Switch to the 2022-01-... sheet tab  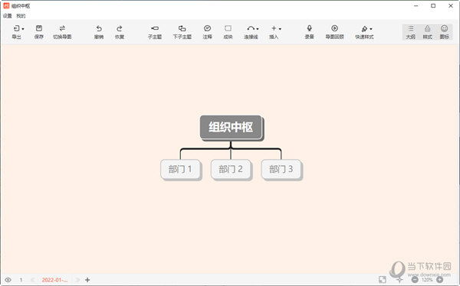(x=54, y=280)
